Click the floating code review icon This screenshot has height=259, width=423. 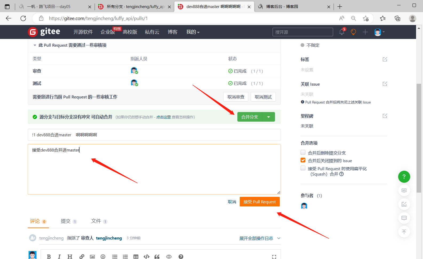coord(404,190)
